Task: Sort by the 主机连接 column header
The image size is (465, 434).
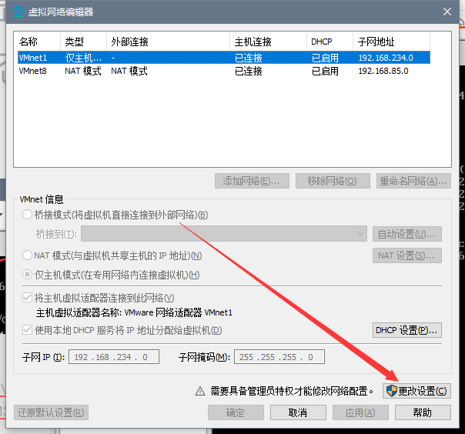Action: point(268,42)
